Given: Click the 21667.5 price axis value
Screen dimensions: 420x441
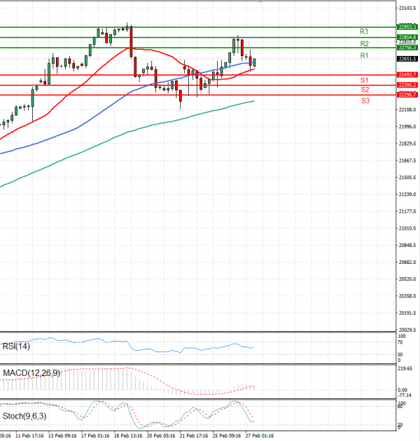Looking at the screenshot, I should (407, 160).
